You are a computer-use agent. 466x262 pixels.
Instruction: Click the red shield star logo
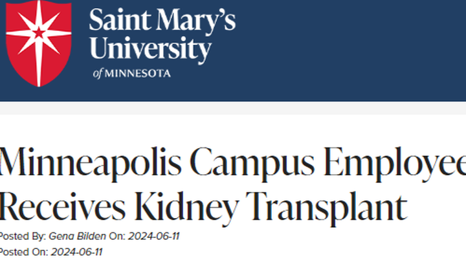pyautogui.click(x=39, y=43)
